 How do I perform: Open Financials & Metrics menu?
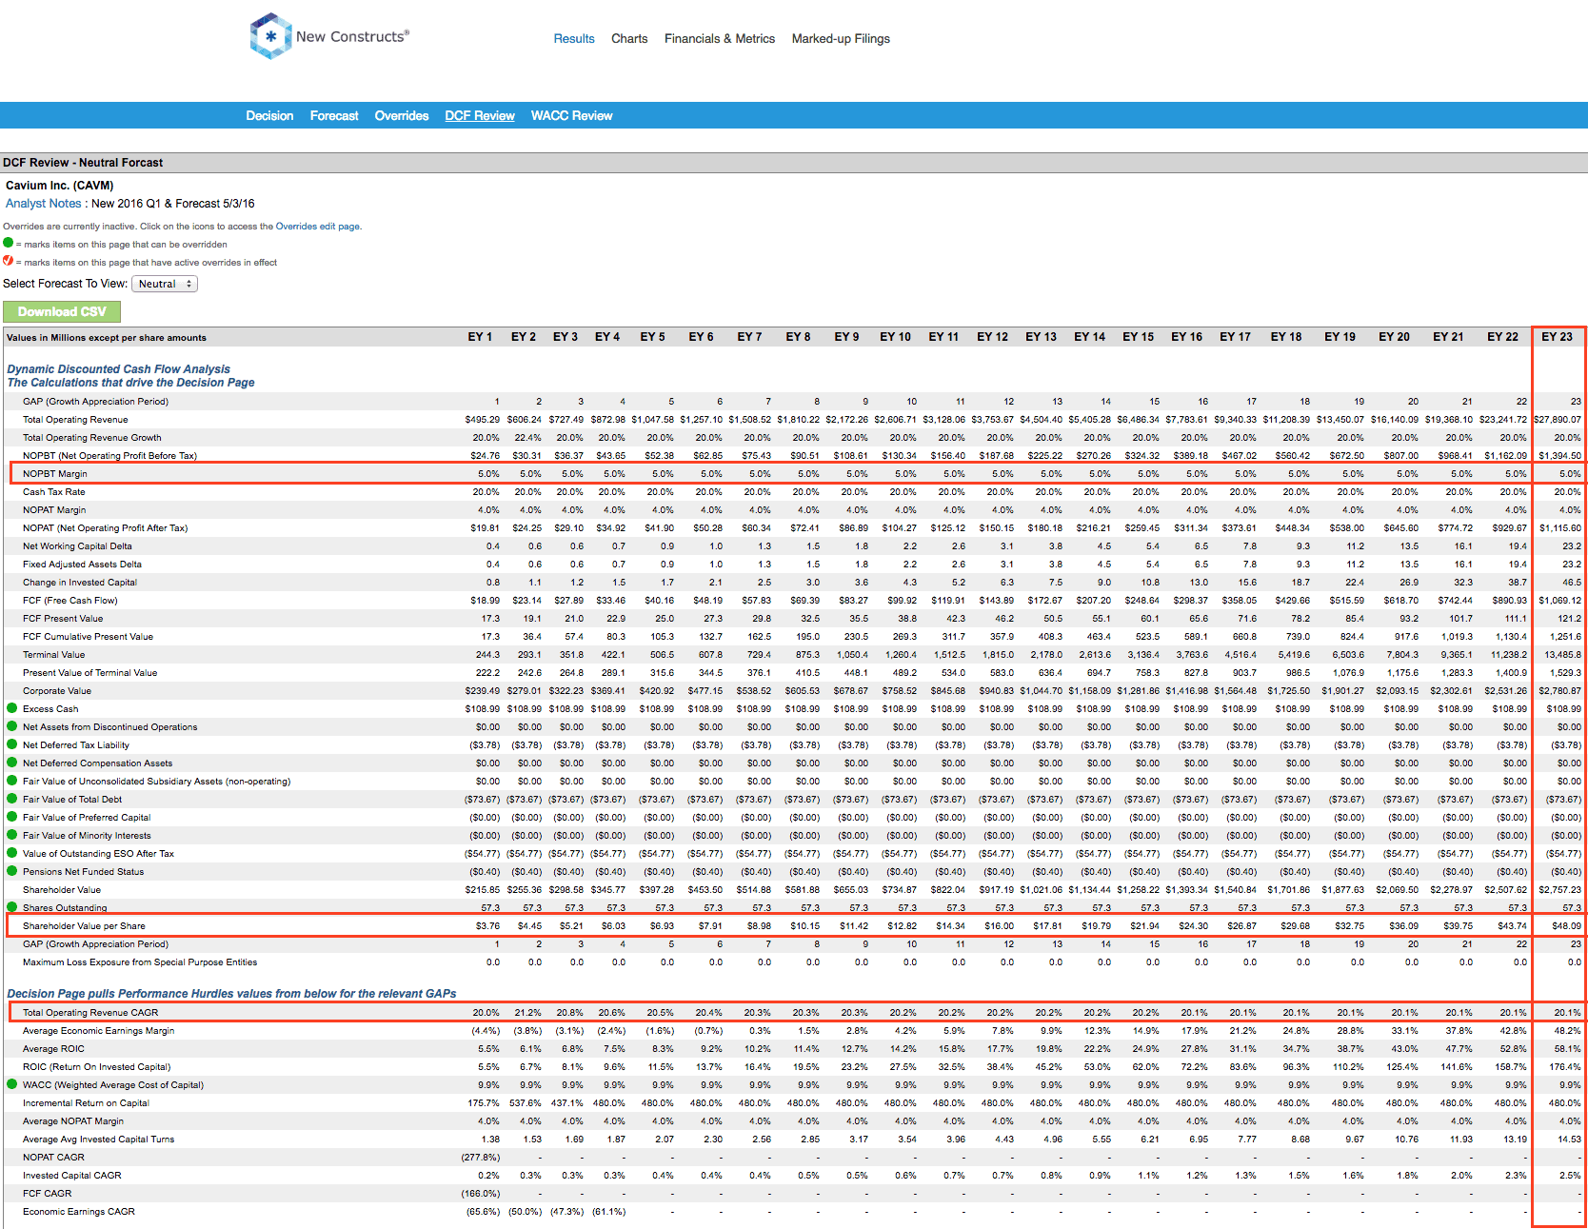click(x=720, y=39)
